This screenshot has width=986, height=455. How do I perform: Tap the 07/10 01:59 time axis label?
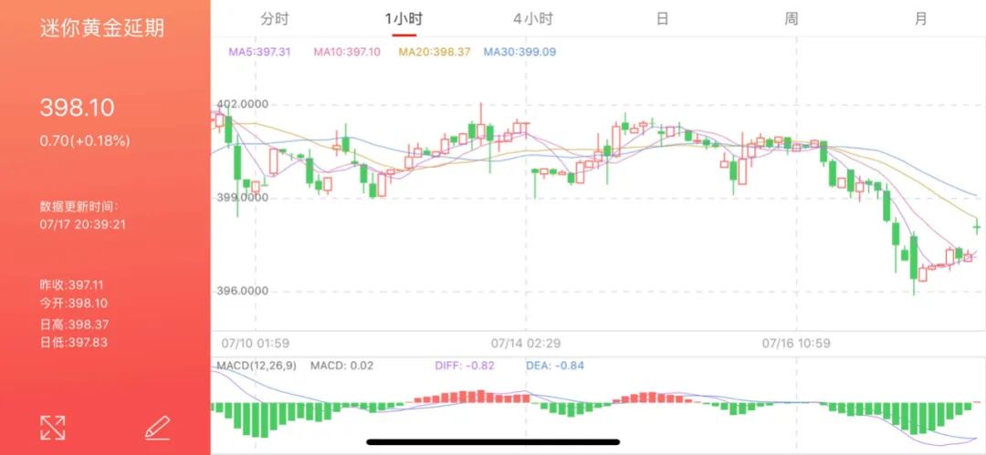point(256,344)
